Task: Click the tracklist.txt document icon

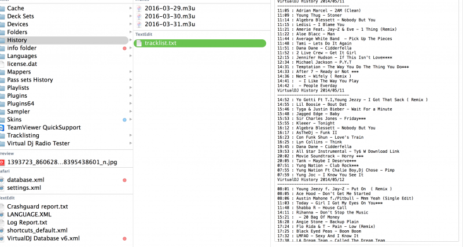Action: pos(139,43)
